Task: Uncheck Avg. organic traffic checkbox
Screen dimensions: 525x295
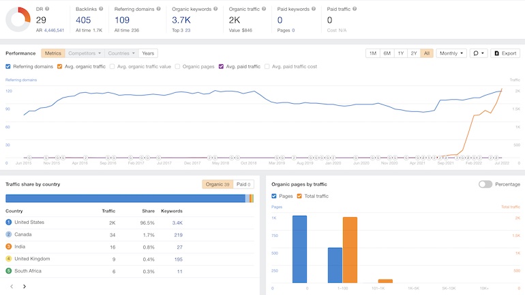Action: point(59,66)
